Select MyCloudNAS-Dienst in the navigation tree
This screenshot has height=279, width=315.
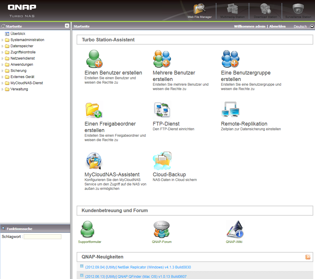coord(27,83)
